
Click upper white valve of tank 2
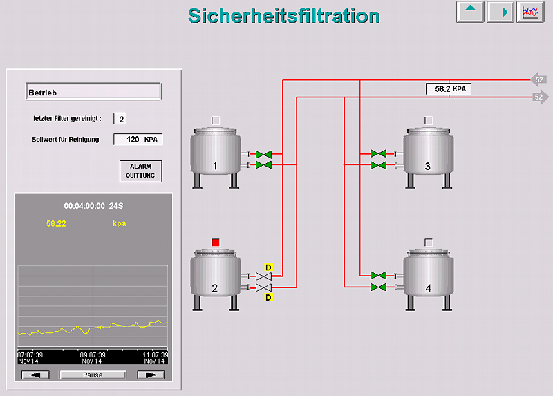coord(263,276)
